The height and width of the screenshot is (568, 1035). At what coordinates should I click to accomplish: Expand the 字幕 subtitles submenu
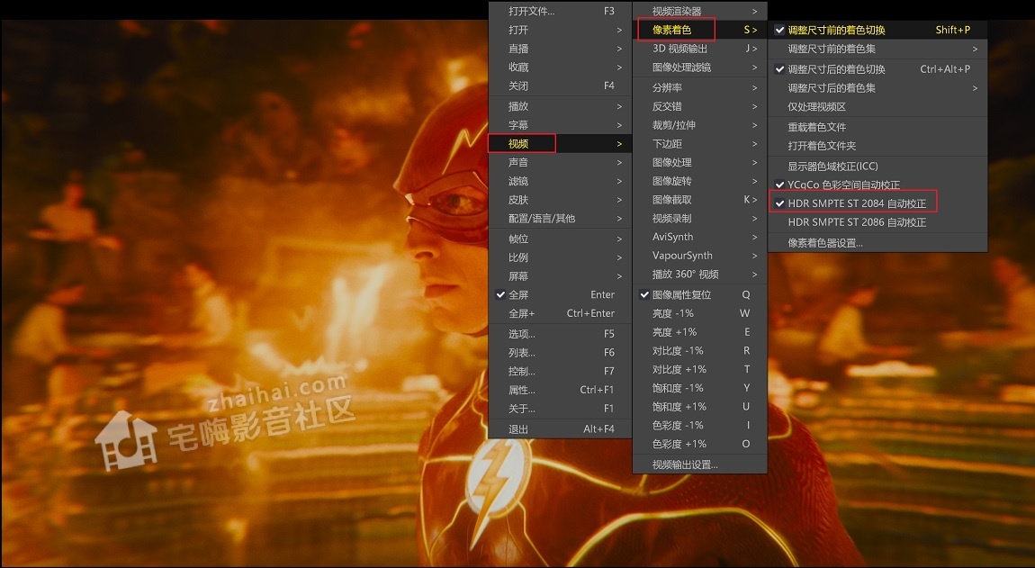561,125
